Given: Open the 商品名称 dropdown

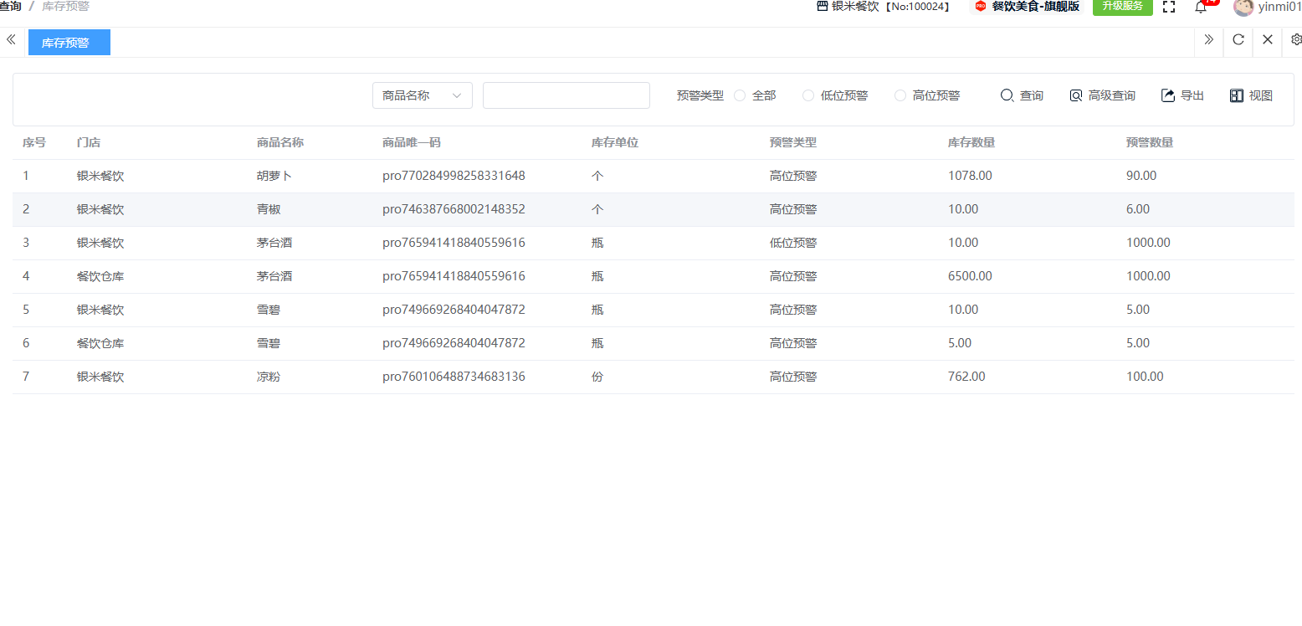Looking at the screenshot, I should (422, 95).
